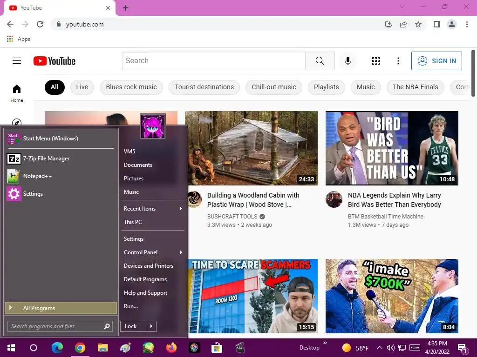Open Lock button arrow for power options
Viewport: 477px width, 357px height.
click(151, 326)
